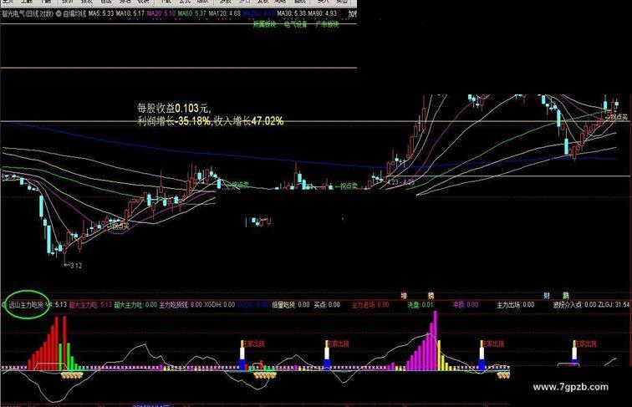
Task: Click the stock title 智光电气(日线 对数)
Action: pos(28,13)
